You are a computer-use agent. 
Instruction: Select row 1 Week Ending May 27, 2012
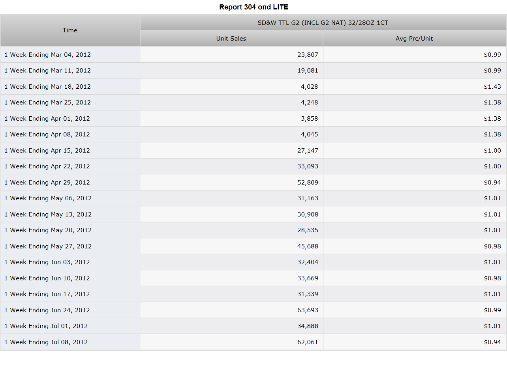[x=253, y=246]
